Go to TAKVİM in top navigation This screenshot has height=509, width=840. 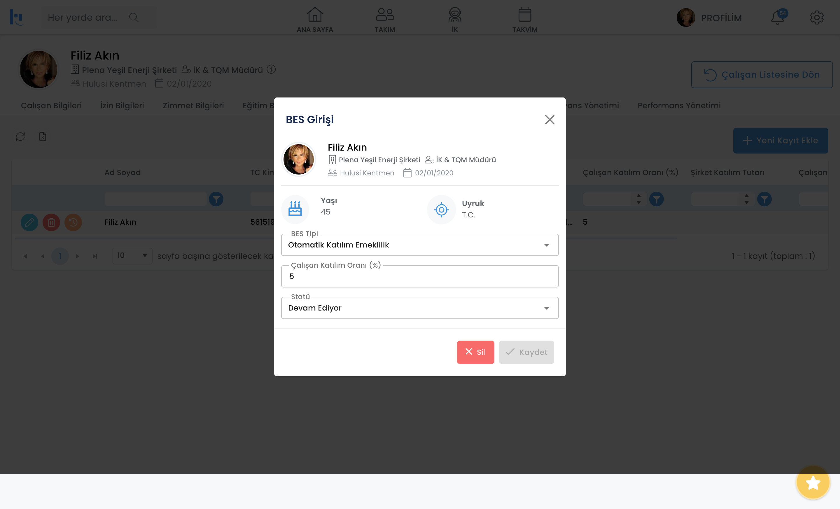525,20
